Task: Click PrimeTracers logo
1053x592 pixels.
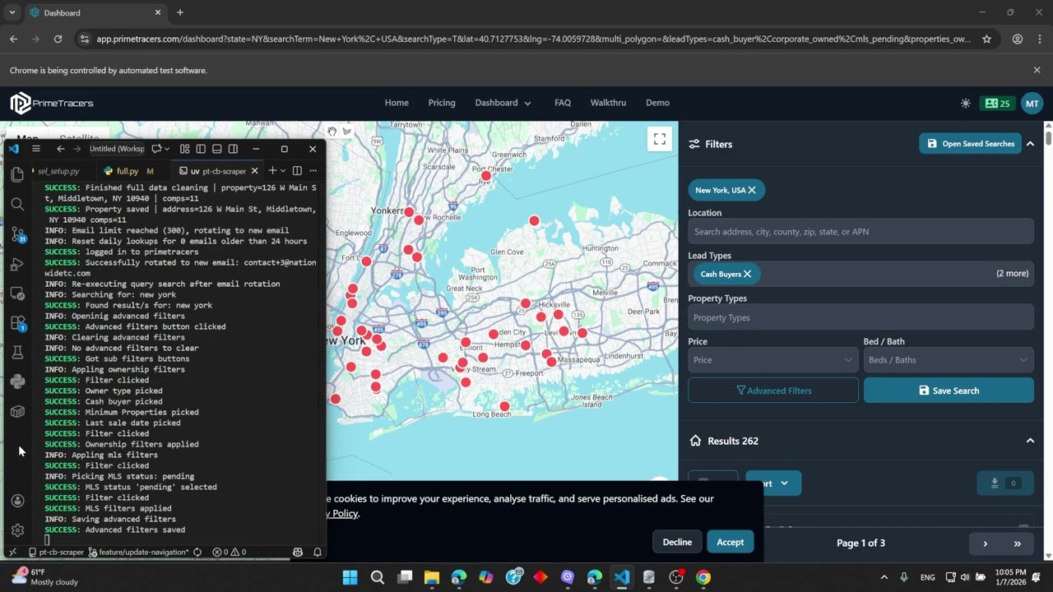Action: (x=52, y=104)
